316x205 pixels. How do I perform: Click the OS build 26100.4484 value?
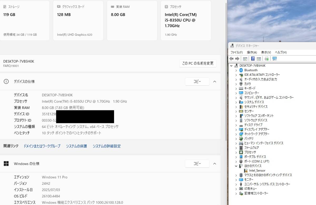51,196
